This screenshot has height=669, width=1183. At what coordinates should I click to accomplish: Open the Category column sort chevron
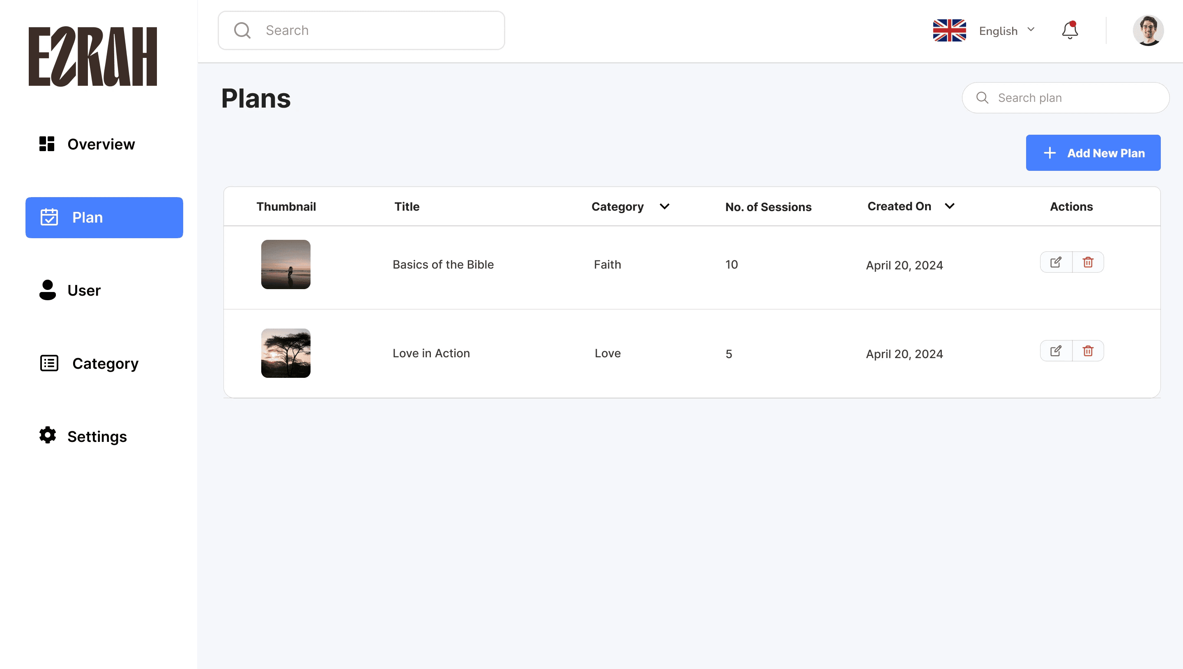coord(664,206)
